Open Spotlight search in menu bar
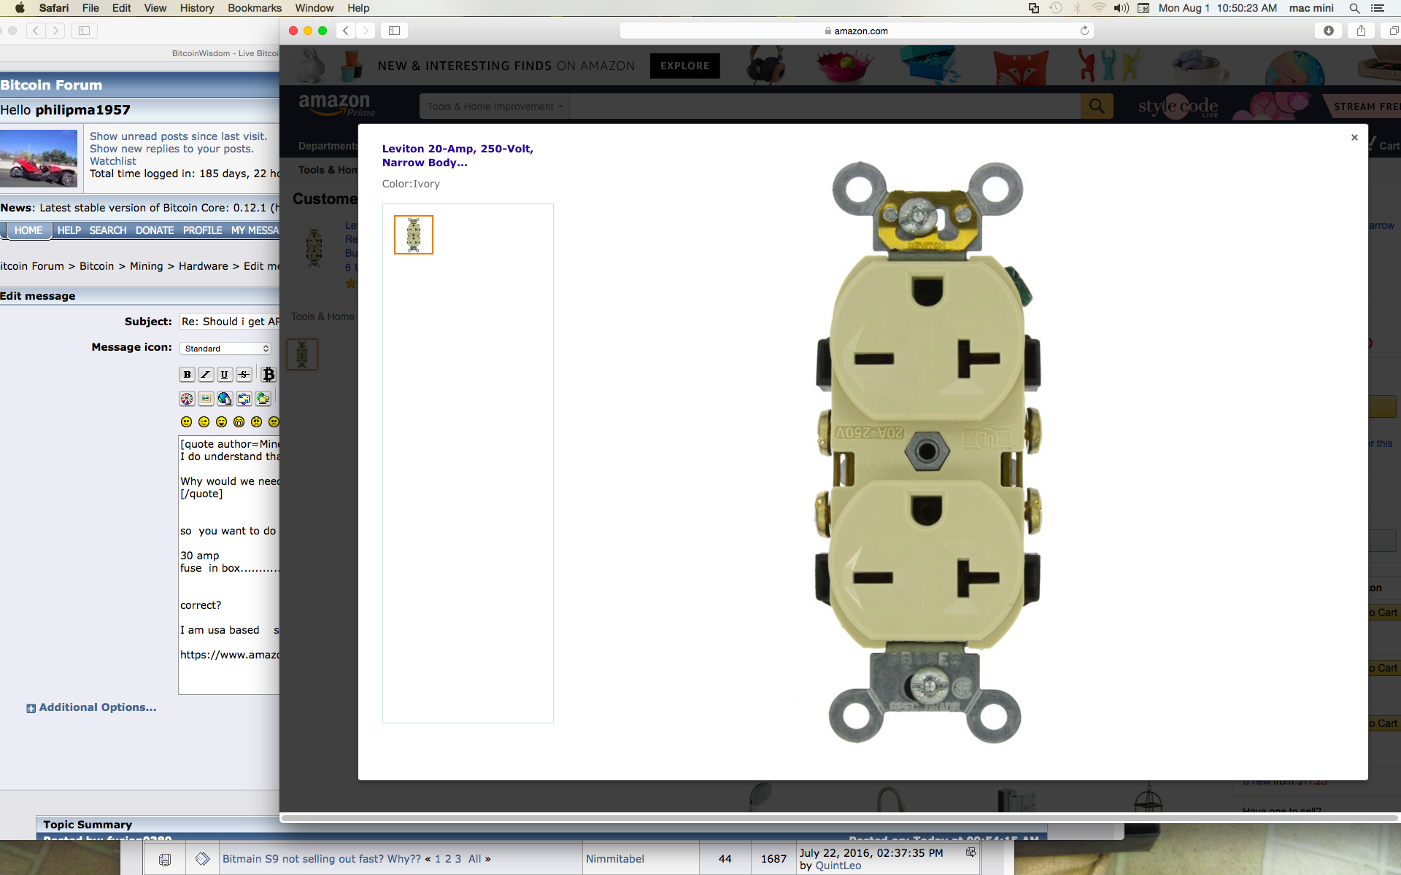Screen dimensions: 1401x875 (1354, 8)
